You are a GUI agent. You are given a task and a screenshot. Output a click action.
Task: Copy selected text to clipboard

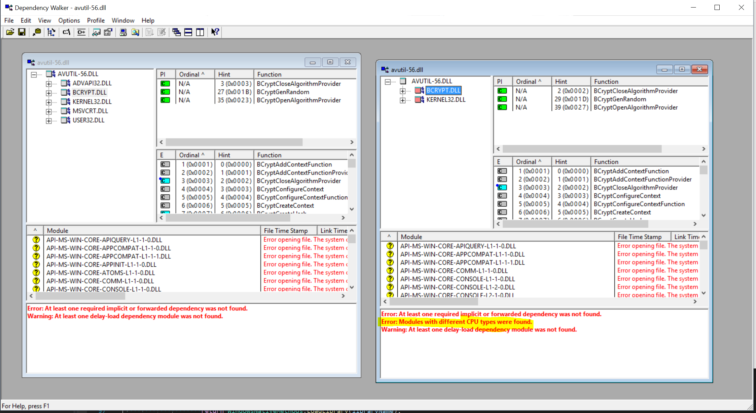pyautogui.click(x=37, y=32)
